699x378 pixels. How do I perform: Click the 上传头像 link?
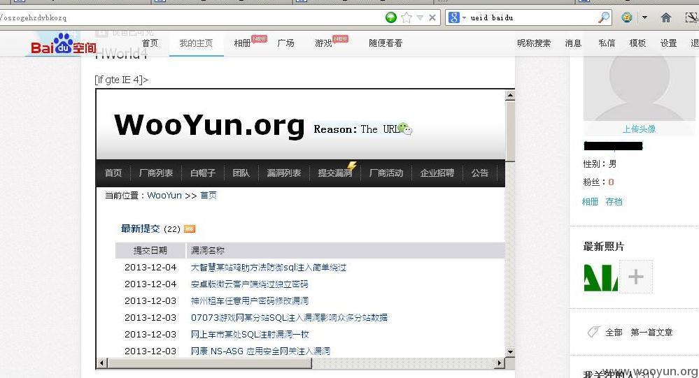pyautogui.click(x=639, y=129)
